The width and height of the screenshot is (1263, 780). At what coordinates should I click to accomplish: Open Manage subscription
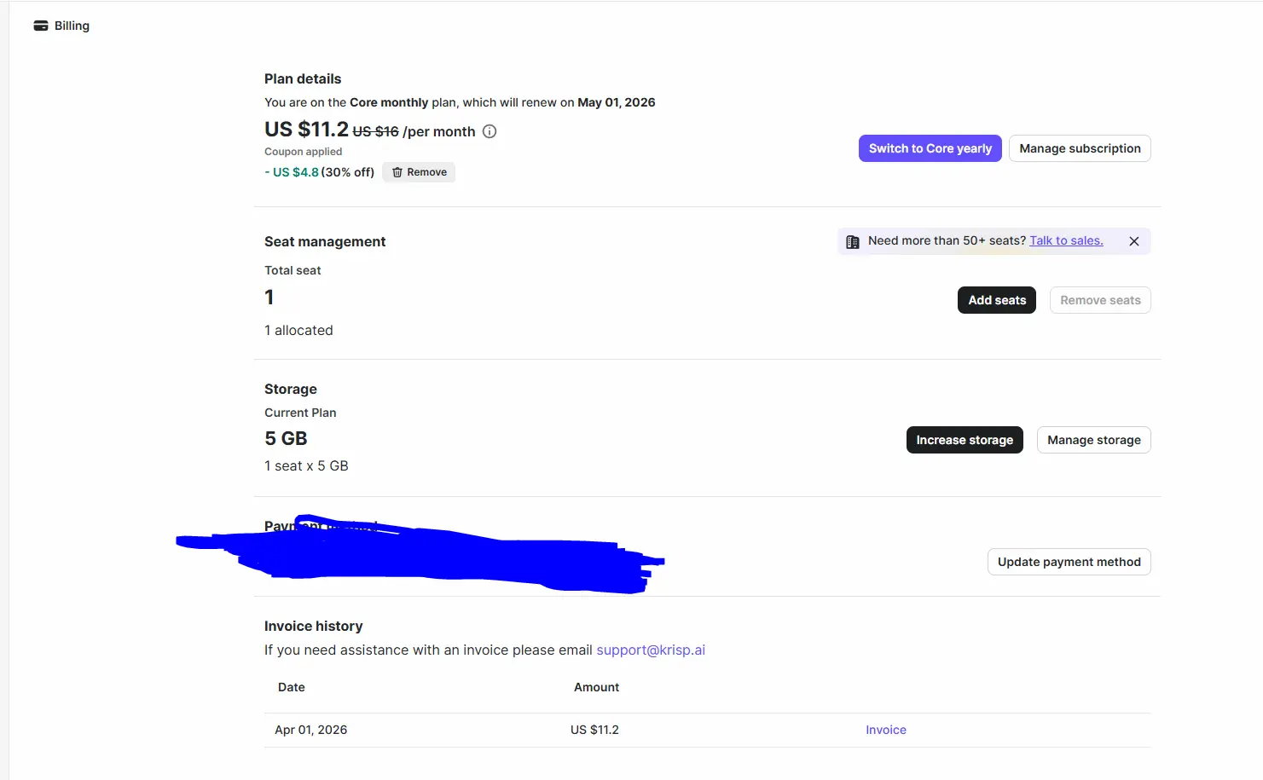pos(1080,148)
